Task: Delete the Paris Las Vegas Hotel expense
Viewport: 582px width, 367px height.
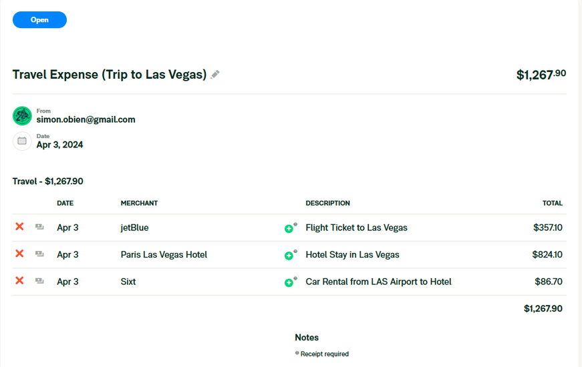Action: (19, 254)
